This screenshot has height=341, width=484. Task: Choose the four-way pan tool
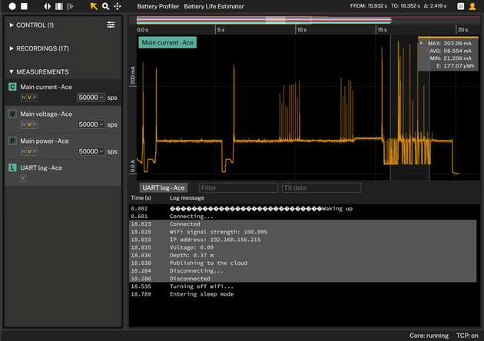(x=117, y=6)
